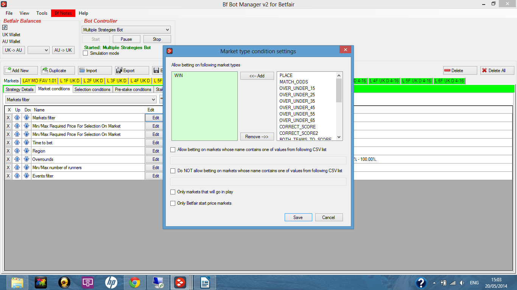Move the Time to bet condition up
The width and height of the screenshot is (517, 290).
[17, 143]
